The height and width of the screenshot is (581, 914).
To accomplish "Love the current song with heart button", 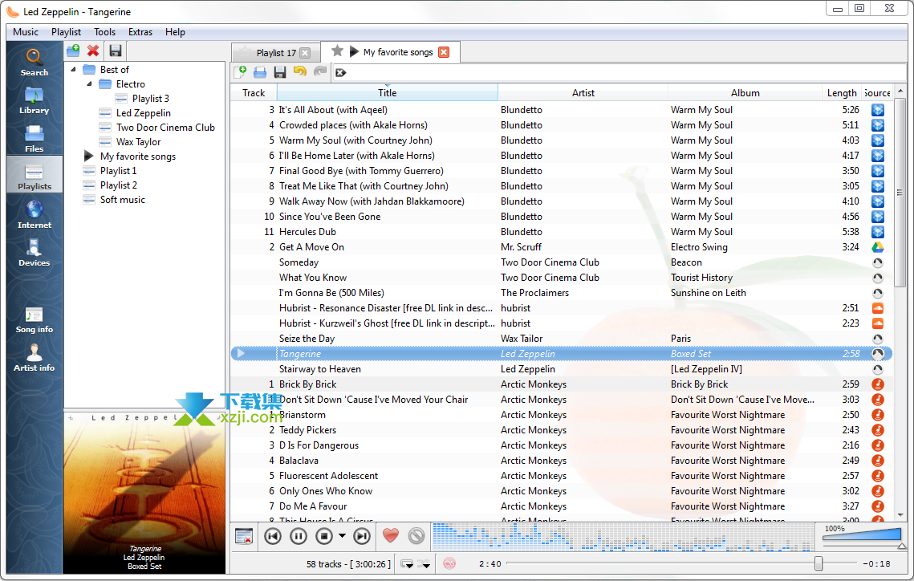I will coord(390,536).
